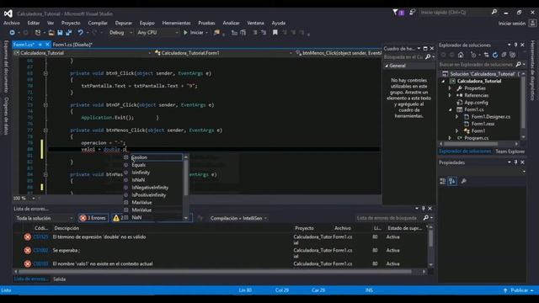539x303 pixels.
Task: Click Iniciar sesión link
Action: pyautogui.click(x=512, y=24)
